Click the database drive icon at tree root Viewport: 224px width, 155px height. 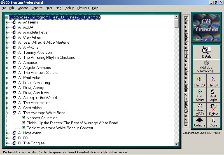(x=6, y=17)
